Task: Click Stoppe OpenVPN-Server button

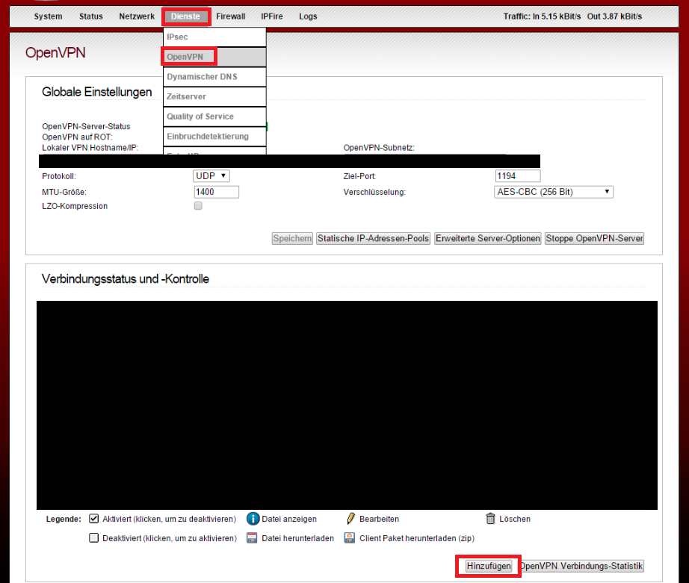Action: [594, 238]
